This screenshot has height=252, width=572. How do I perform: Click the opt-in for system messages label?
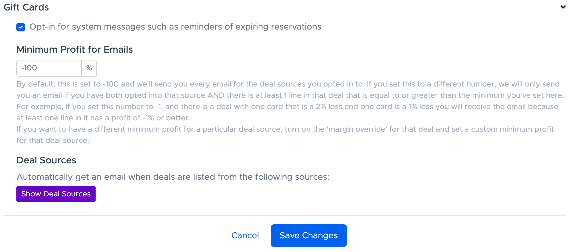(x=175, y=27)
